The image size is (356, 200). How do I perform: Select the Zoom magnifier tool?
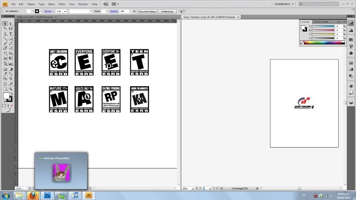pyautogui.click(x=10, y=89)
